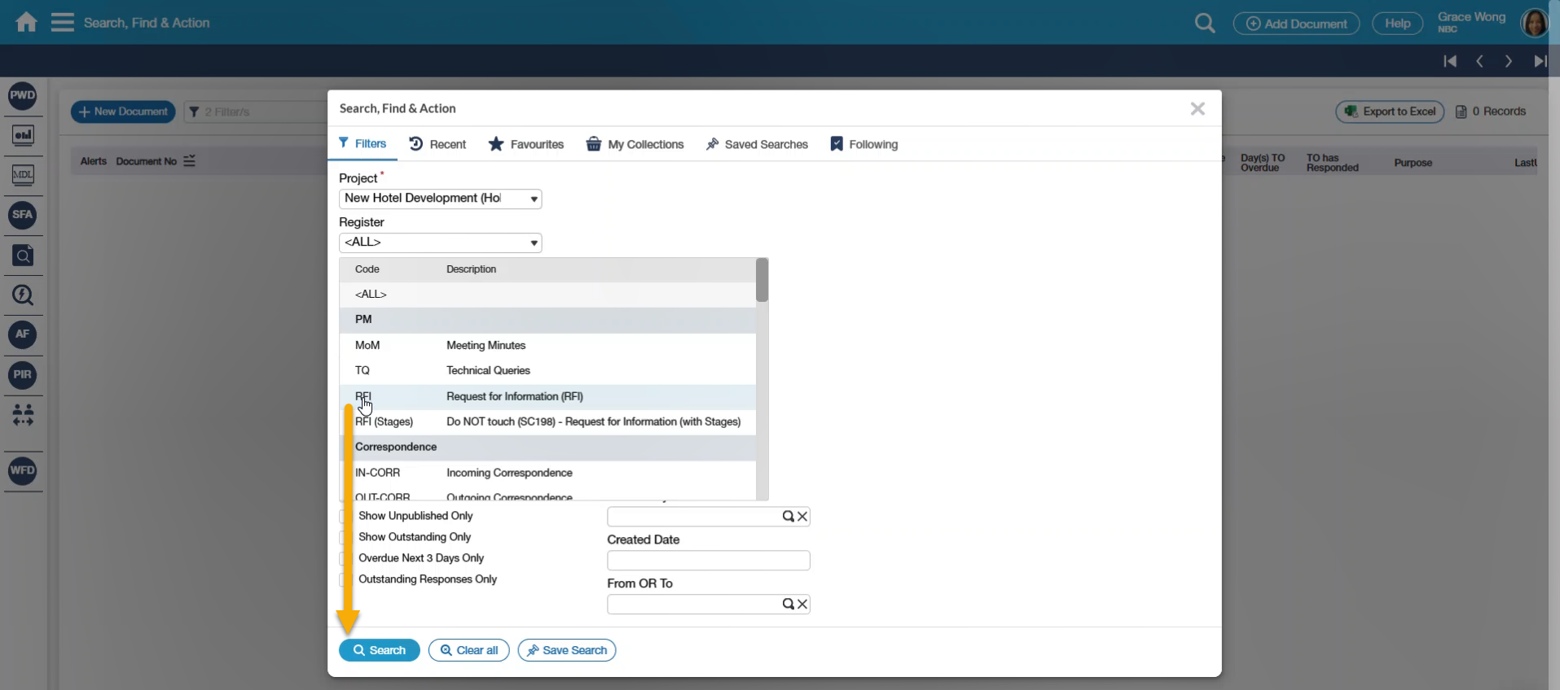
Task: Click the Clear all button
Action: (x=468, y=650)
